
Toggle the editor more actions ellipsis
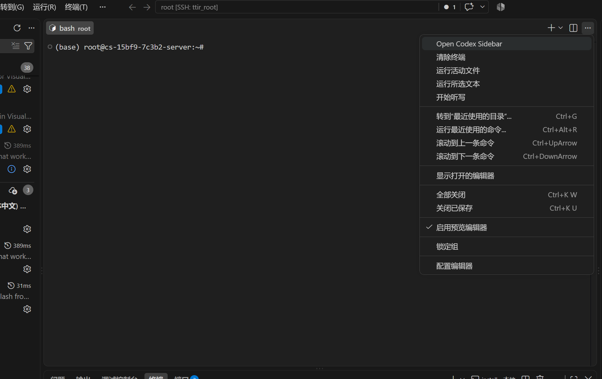click(x=588, y=28)
